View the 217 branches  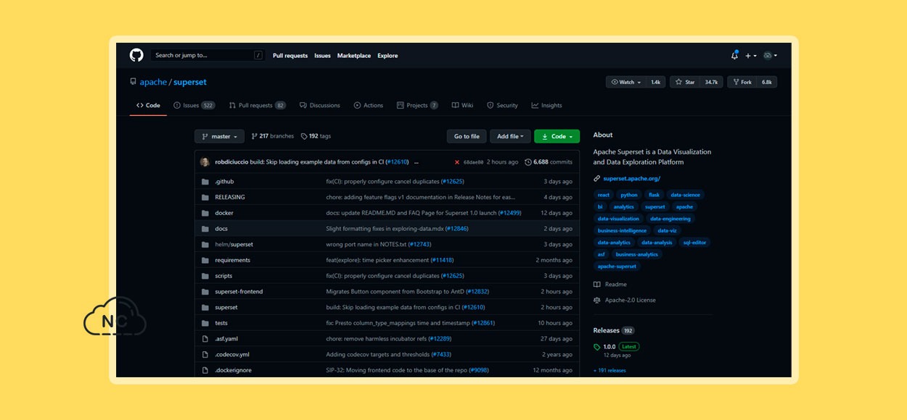pyautogui.click(x=273, y=136)
